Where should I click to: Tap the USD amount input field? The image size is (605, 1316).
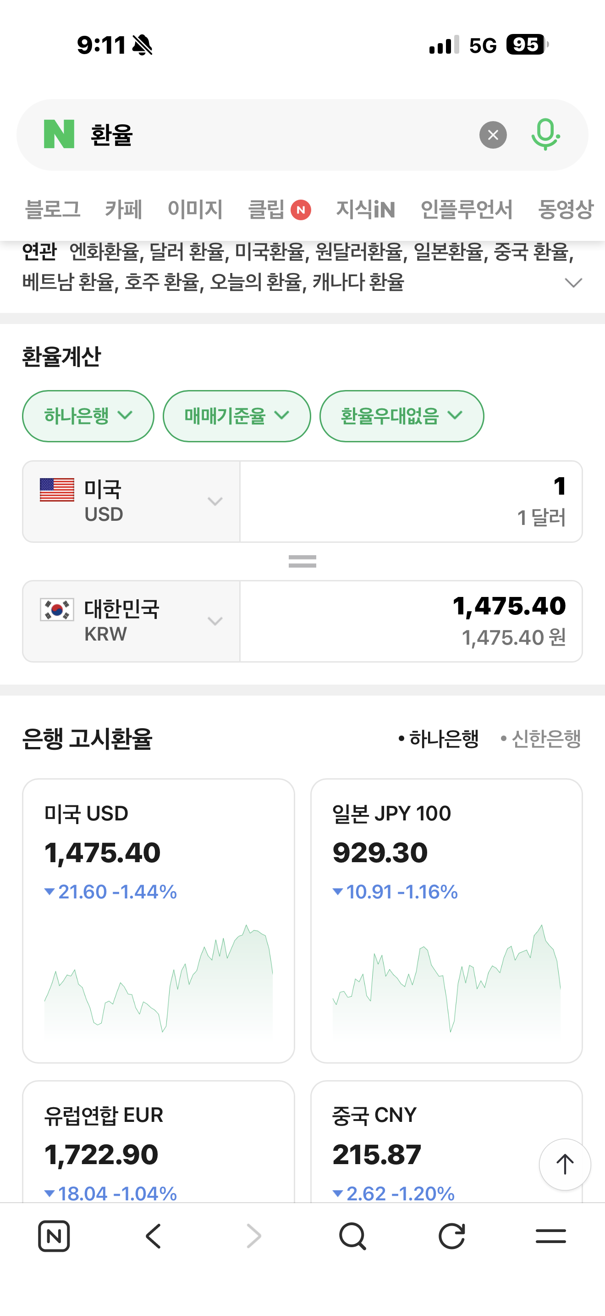411,501
